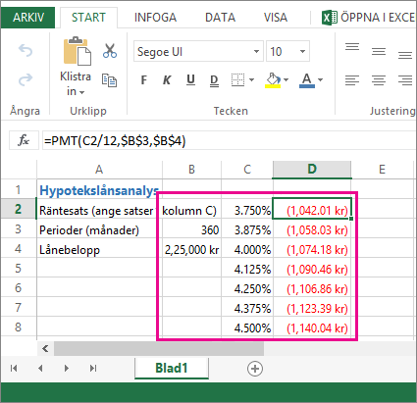Select column A header

99,170
